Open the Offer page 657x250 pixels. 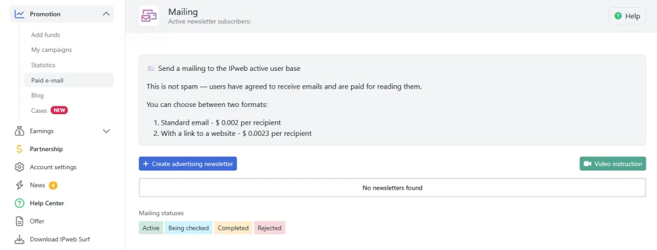tap(37, 221)
